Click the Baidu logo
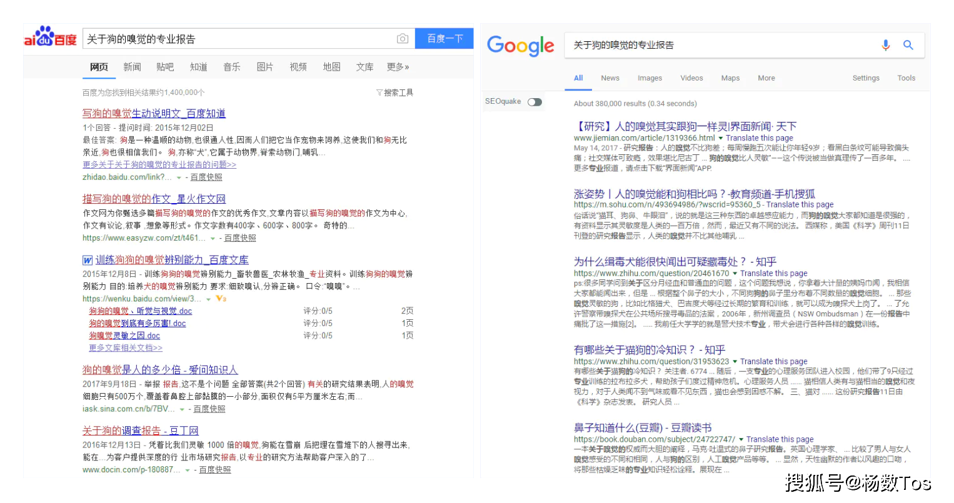 [x=50, y=37]
